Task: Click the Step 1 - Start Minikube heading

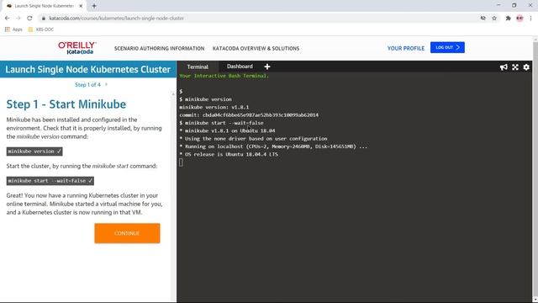Action: pyautogui.click(x=66, y=104)
